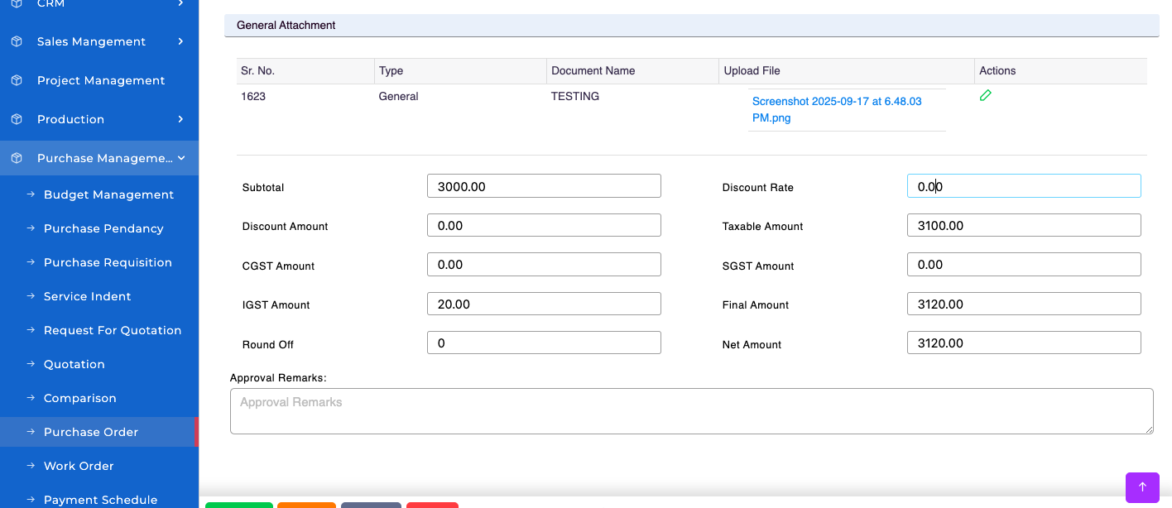Viewport: 1172px width, 508px height.
Task: Go to Request For Quotation
Action: pyautogui.click(x=112, y=330)
